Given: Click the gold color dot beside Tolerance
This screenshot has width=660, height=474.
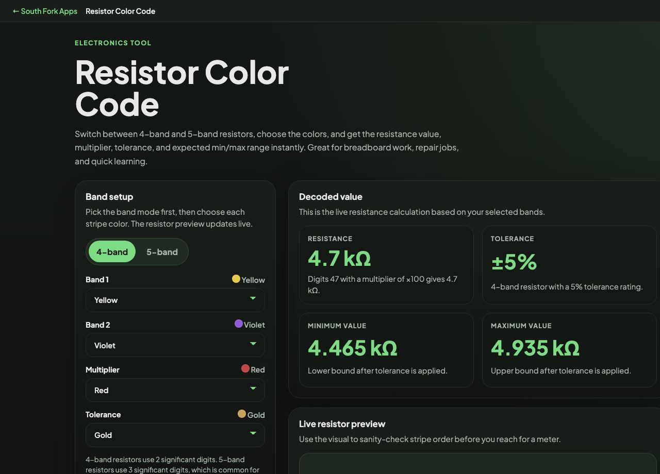Looking at the screenshot, I should point(242,414).
